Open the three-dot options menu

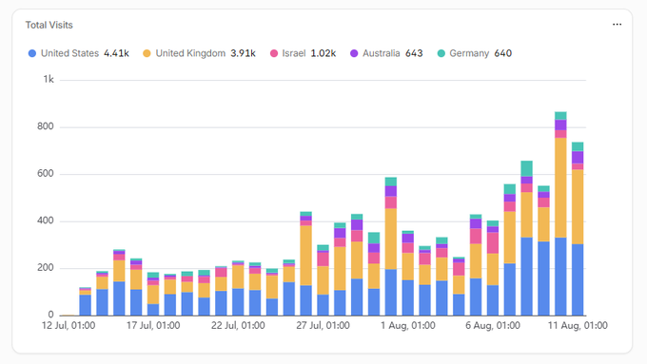(x=617, y=25)
